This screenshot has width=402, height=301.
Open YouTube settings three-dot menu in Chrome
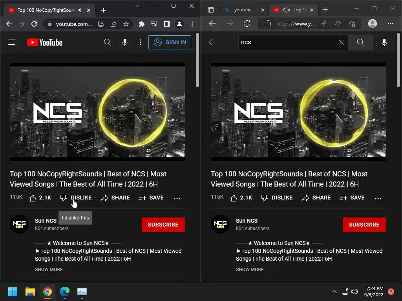(140, 42)
